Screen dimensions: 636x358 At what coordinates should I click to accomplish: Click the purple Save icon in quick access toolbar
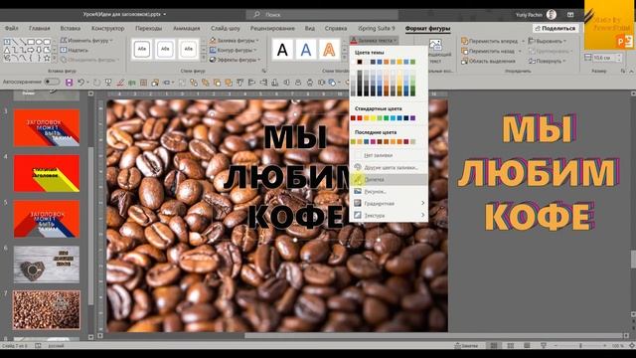69,83
